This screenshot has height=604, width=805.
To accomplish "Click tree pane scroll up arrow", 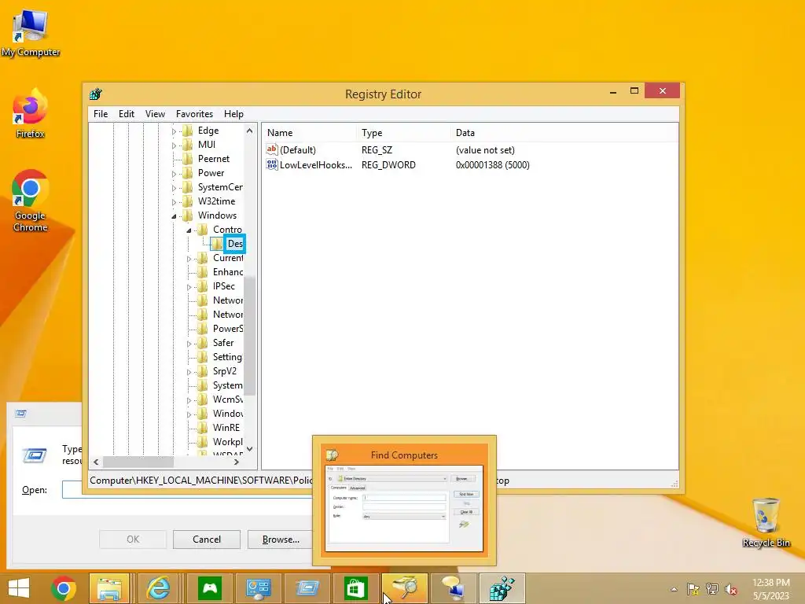I will [249, 131].
